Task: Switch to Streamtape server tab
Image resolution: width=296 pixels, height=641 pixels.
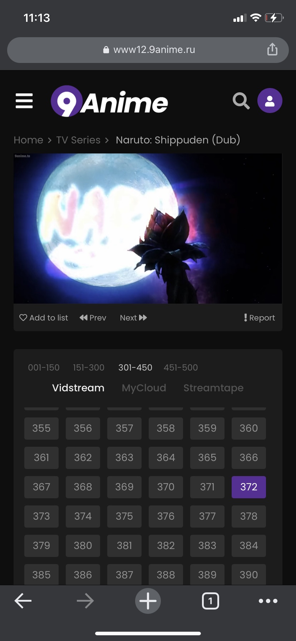Action: coord(213,388)
